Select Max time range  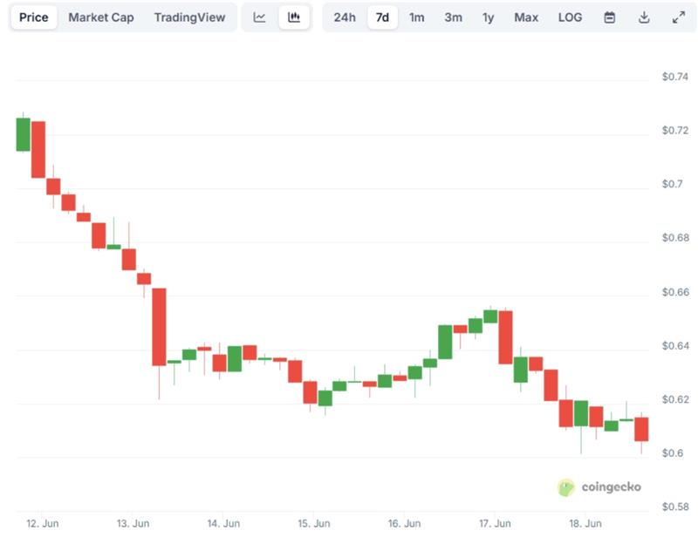click(526, 17)
